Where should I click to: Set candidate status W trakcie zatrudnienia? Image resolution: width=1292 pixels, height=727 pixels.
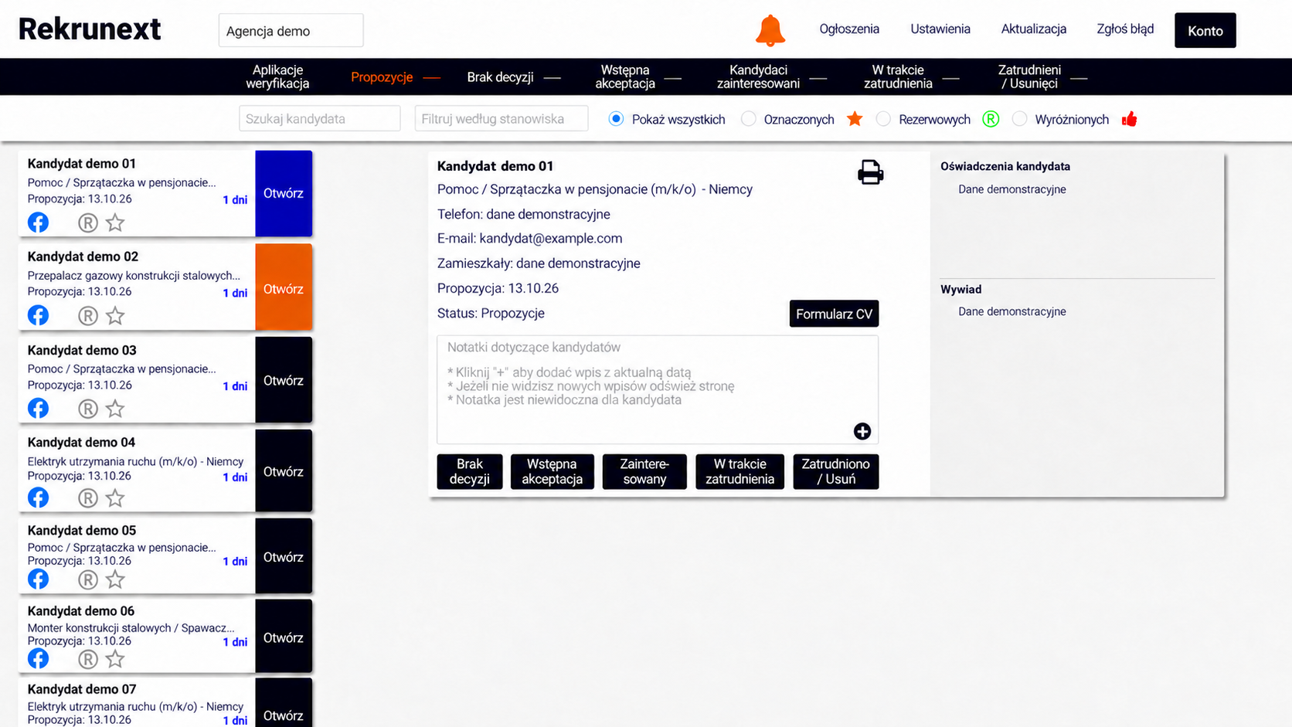coord(739,471)
